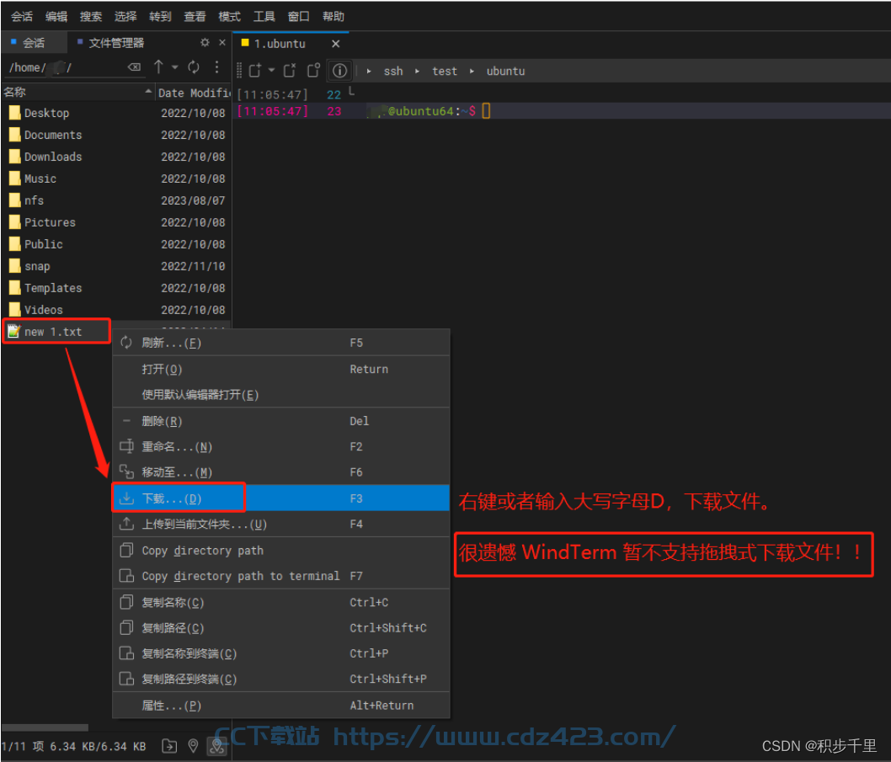891x762 pixels.
Task: Click the file panel horizontal scrollbar
Action: (45, 727)
